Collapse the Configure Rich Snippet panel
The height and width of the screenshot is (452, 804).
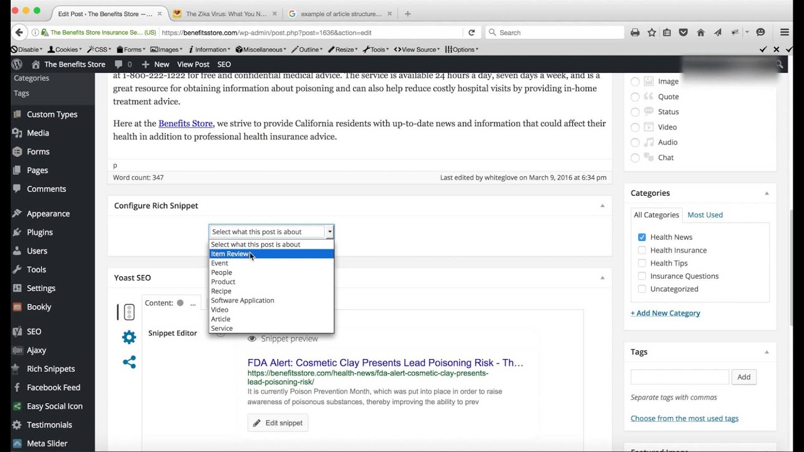coord(602,206)
